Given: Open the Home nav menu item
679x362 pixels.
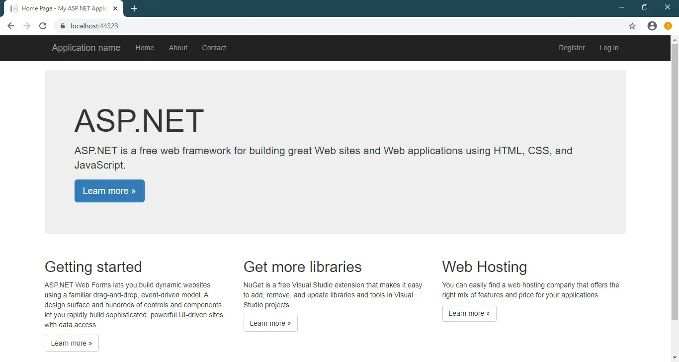Looking at the screenshot, I should pos(145,48).
